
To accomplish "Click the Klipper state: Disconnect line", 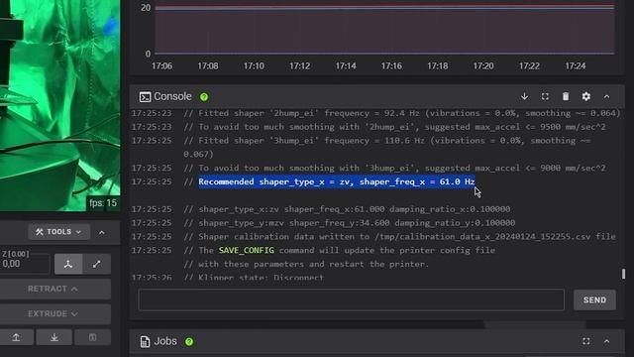I will click(254, 278).
